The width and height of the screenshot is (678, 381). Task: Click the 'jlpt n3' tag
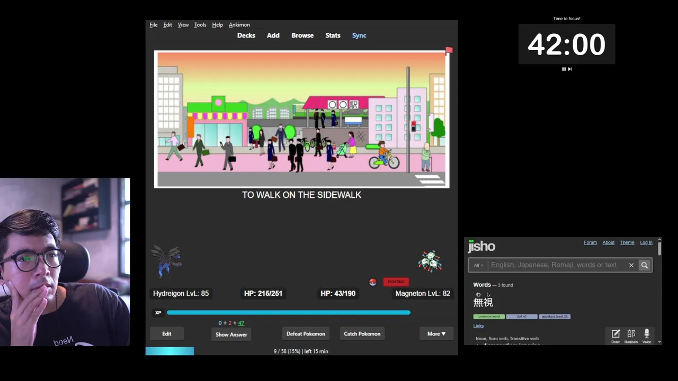[x=522, y=316]
